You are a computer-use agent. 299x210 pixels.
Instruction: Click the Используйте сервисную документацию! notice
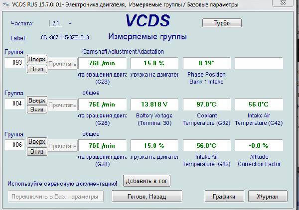pyautogui.click(x=62, y=184)
